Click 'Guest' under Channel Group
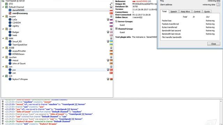This screenshot has height=125, width=223. [x=122, y=32]
